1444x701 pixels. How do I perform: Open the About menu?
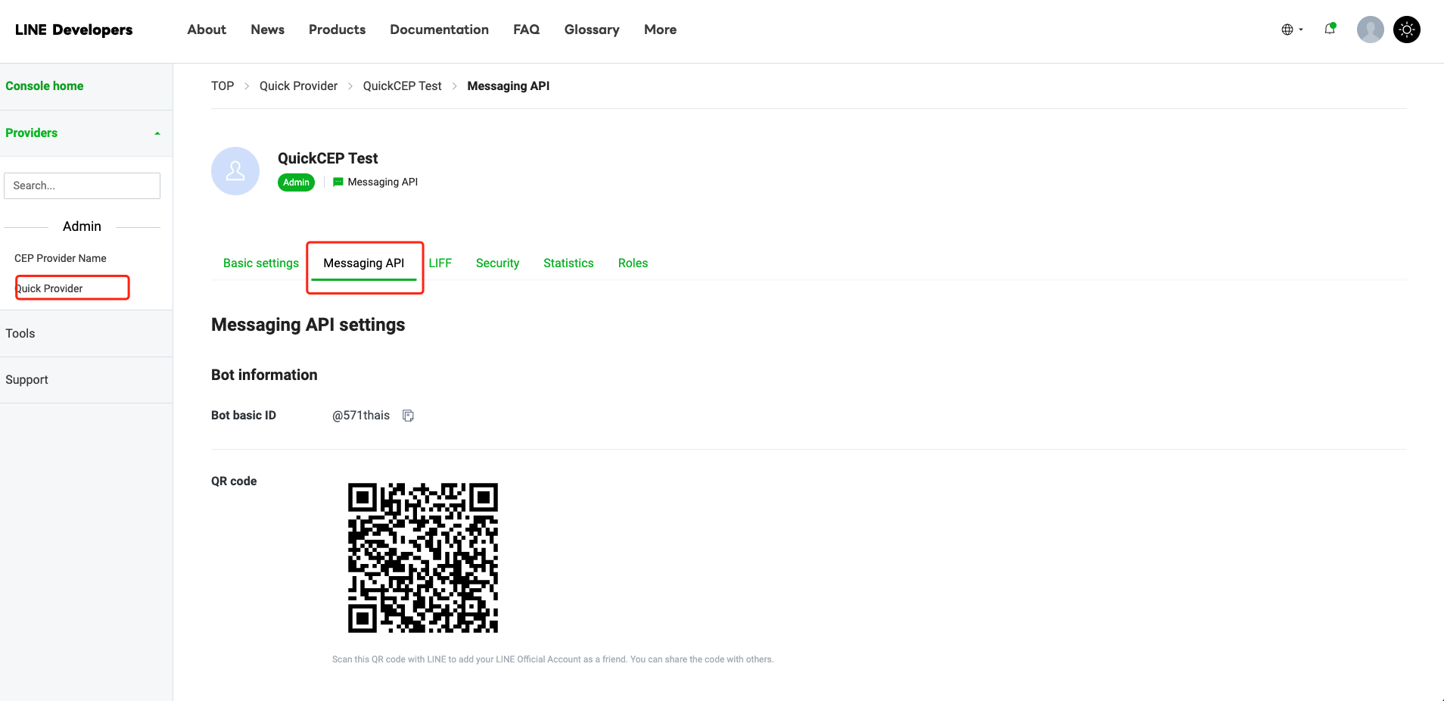coord(207,30)
